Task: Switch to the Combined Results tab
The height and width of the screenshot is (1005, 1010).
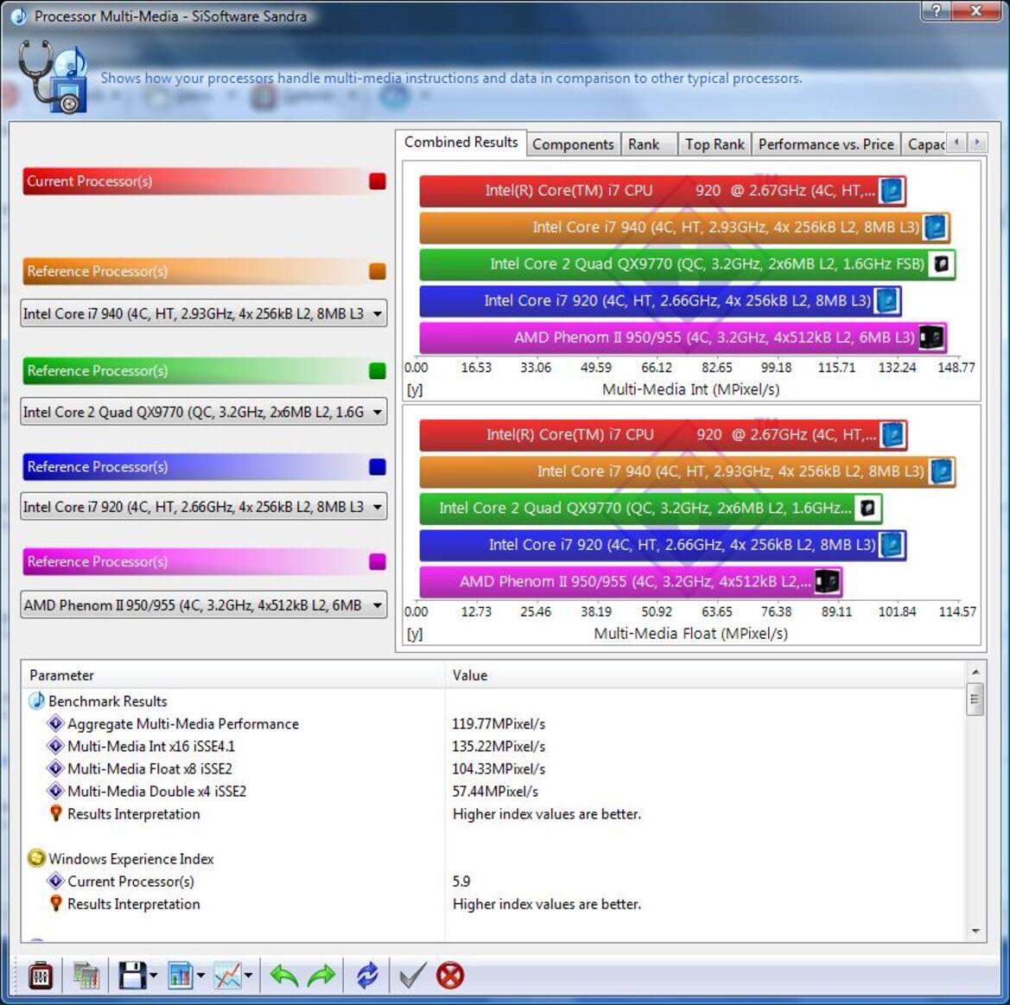Action: (x=461, y=142)
